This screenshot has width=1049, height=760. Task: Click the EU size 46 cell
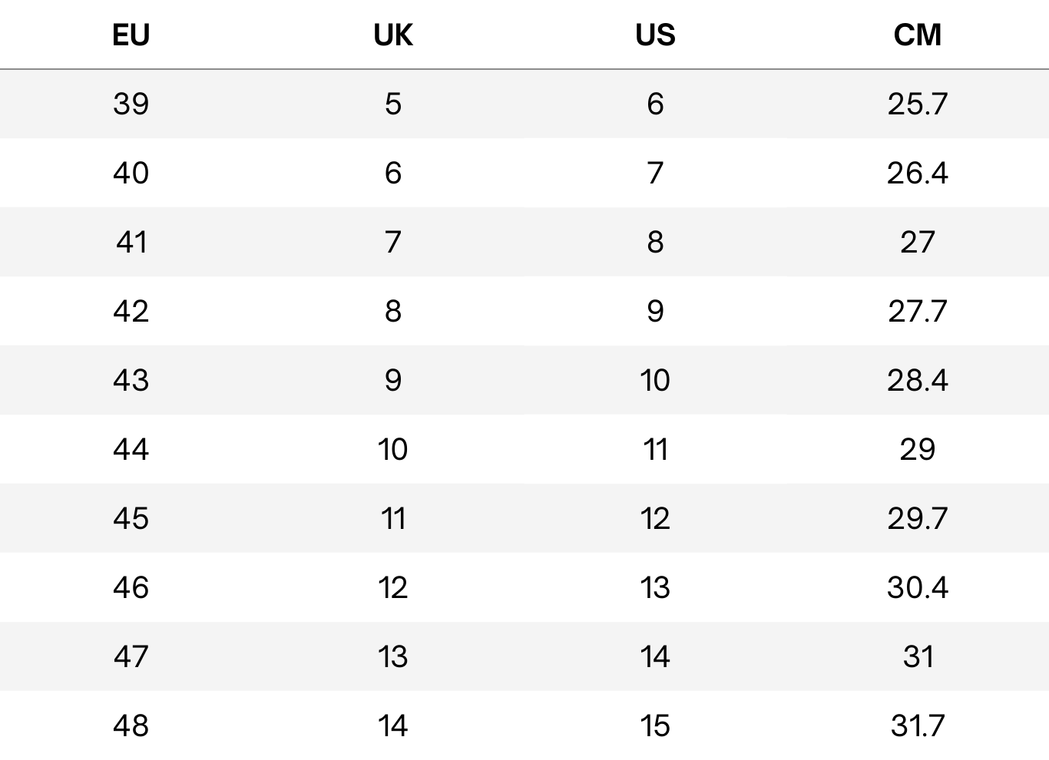click(x=131, y=588)
